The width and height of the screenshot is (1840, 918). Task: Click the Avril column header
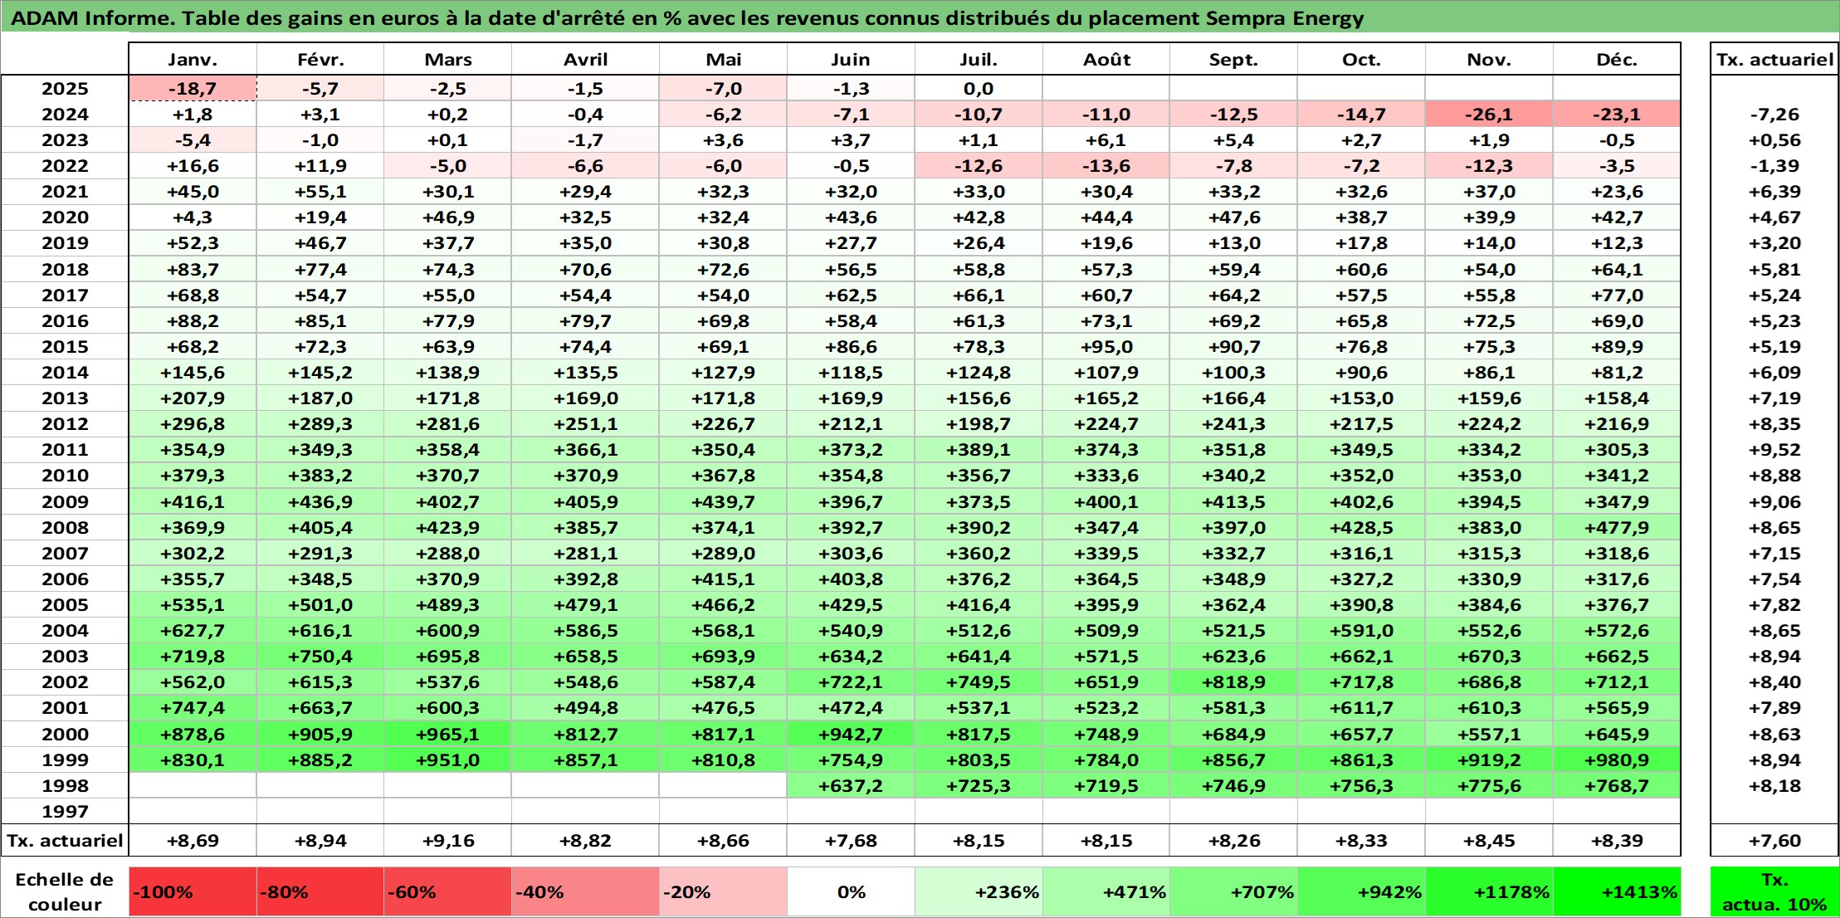(x=585, y=59)
